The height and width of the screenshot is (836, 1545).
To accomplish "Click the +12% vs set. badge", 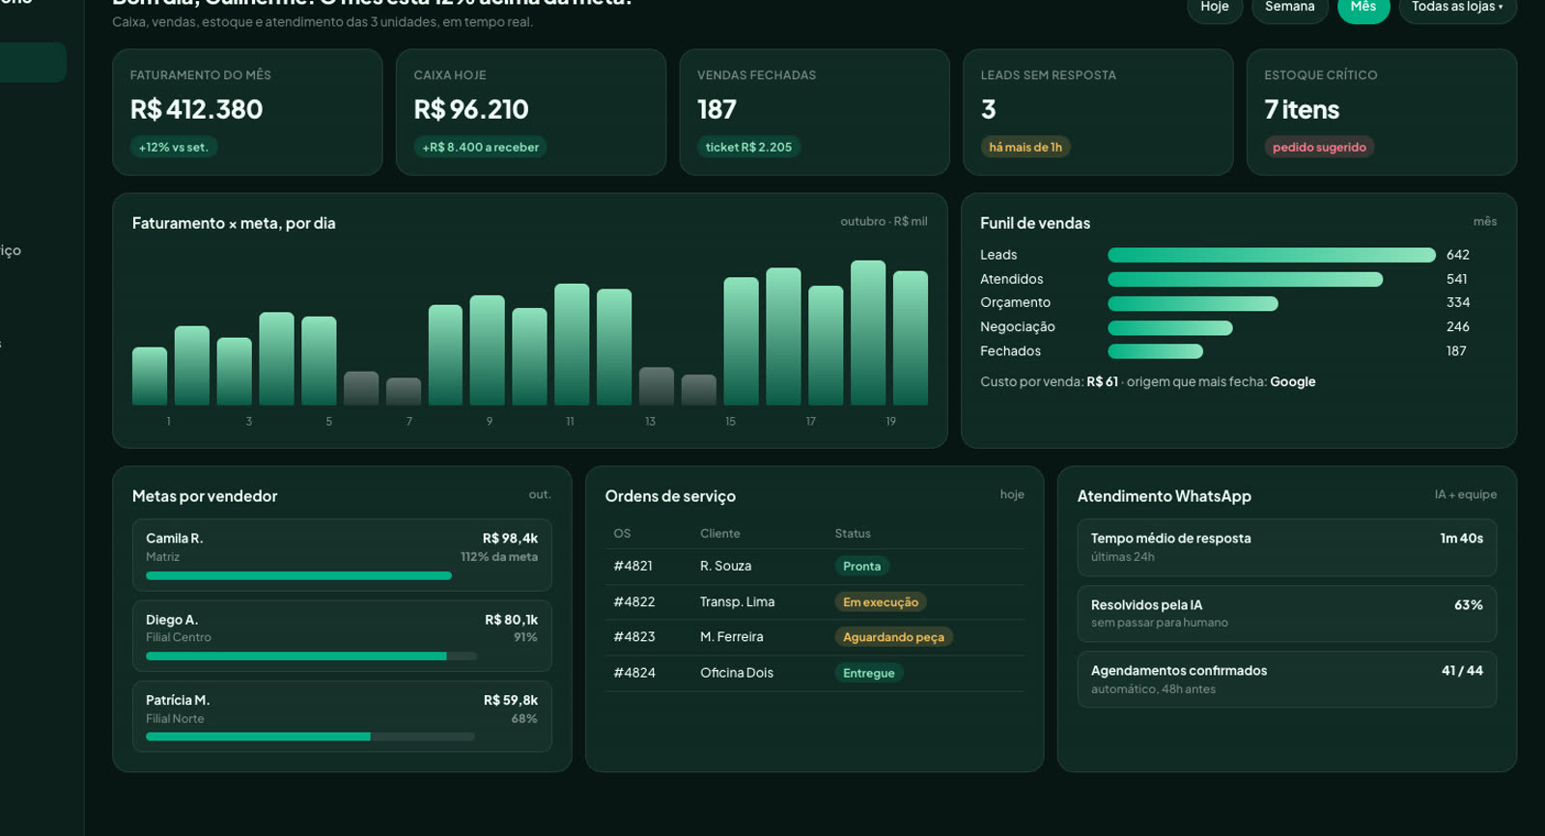I will 174,147.
